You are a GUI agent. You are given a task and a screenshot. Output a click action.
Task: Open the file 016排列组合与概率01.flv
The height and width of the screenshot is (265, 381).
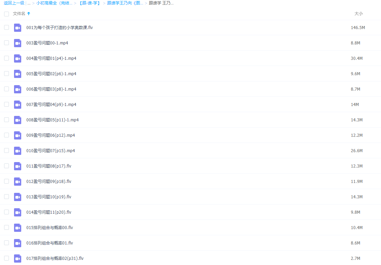(x=50, y=243)
